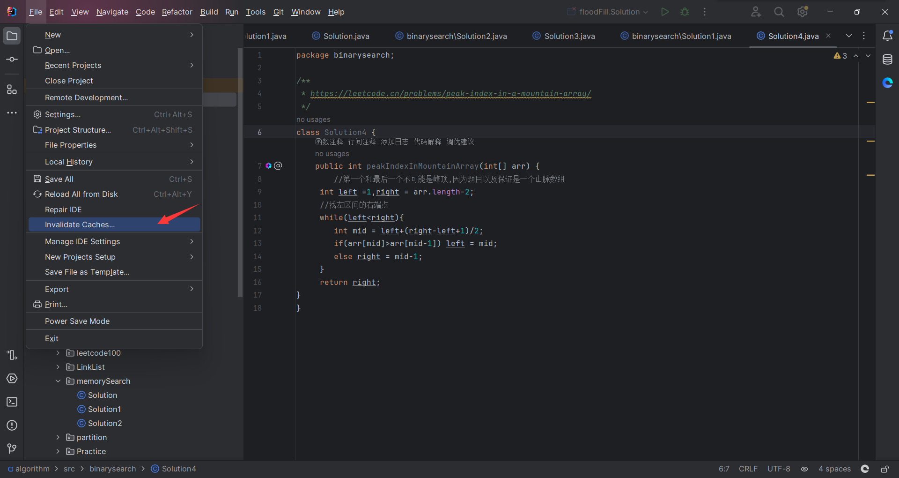Open Recent Projects submenu
Screen dimensions: 899x478
click(114, 65)
